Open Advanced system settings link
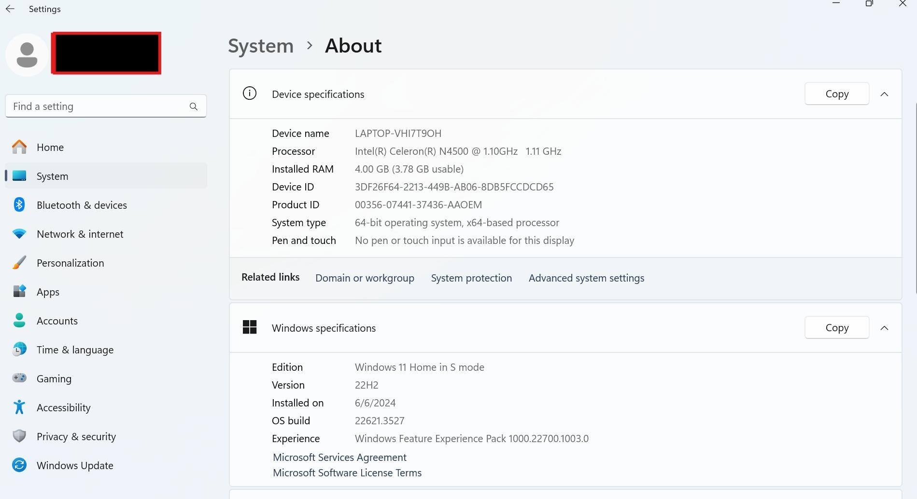The image size is (917, 499). tap(586, 278)
